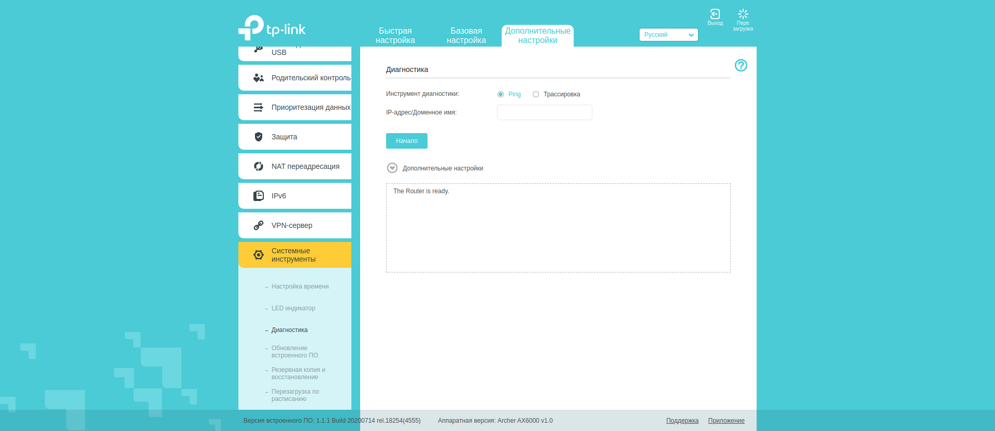Click the Reboot (Перезагрузка) icon
995x431 pixels.
tap(743, 15)
